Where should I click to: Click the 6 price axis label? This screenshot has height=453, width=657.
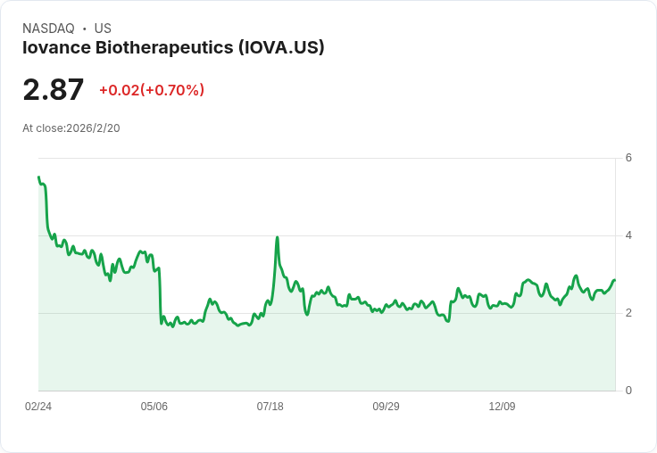click(x=628, y=158)
